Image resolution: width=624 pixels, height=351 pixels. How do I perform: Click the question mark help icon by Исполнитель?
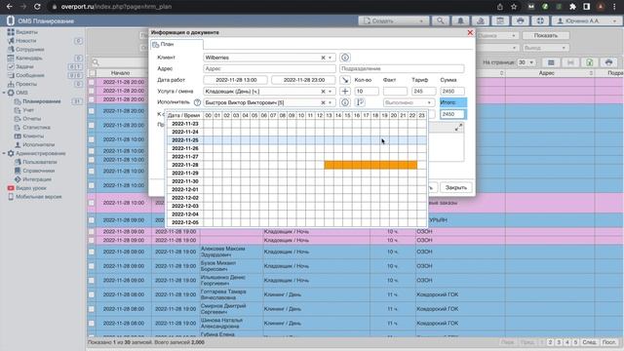(x=197, y=102)
